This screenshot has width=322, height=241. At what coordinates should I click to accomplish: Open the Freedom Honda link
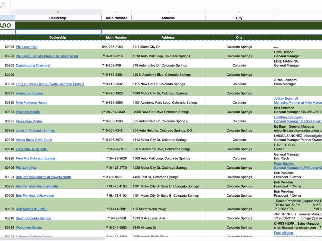click(28, 112)
